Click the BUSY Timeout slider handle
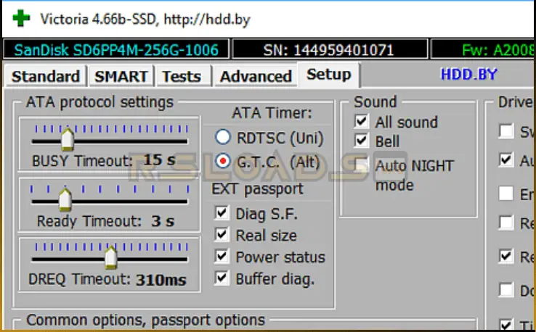 point(67,138)
